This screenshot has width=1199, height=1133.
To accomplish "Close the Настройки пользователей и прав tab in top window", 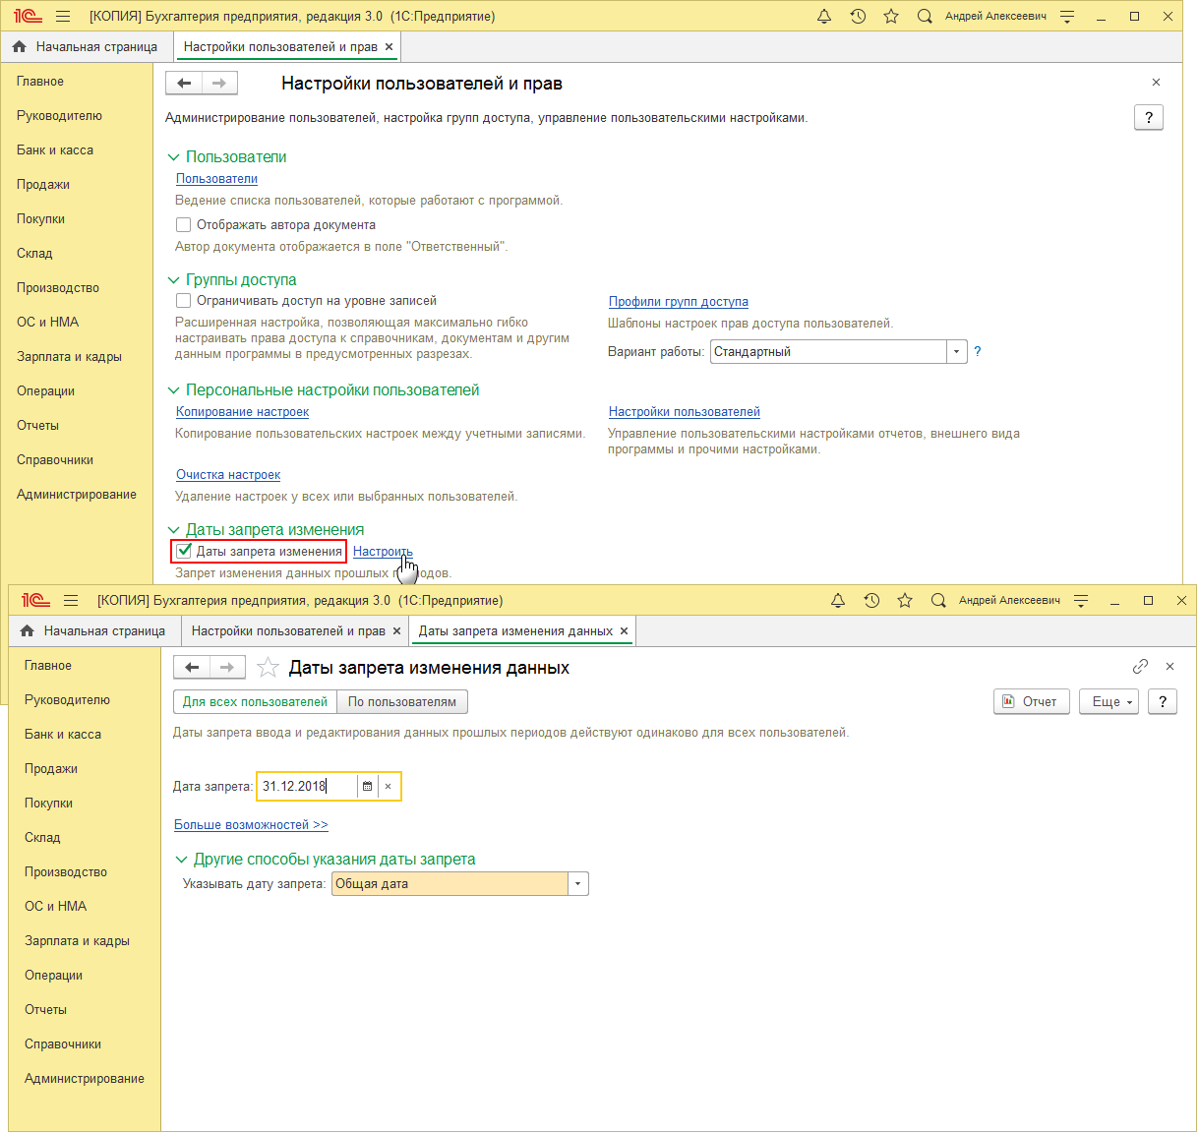I will pyautogui.click(x=390, y=47).
